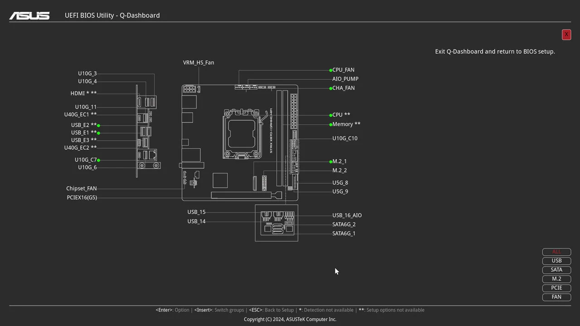
Task: Click the M.2_1 slot label
Action: point(339,161)
